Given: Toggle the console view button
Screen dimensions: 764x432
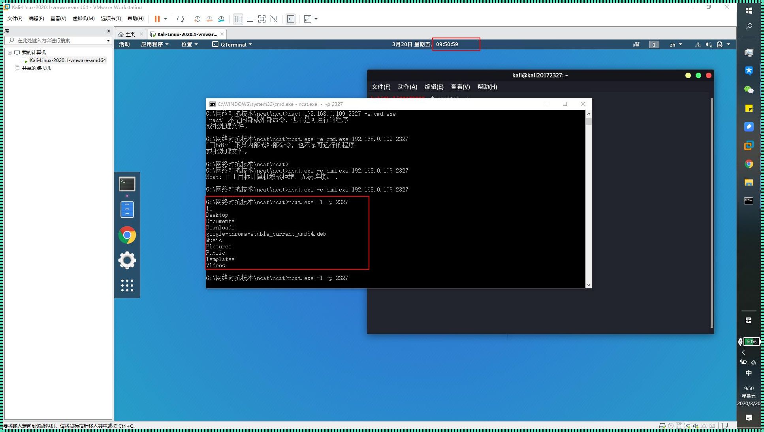Looking at the screenshot, I should coord(291,19).
